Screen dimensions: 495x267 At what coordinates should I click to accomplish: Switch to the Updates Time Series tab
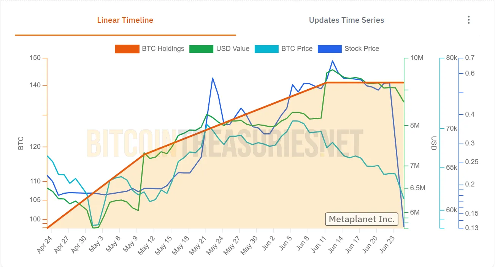[346, 20]
